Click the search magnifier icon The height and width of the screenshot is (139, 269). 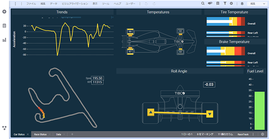click(203, 3)
